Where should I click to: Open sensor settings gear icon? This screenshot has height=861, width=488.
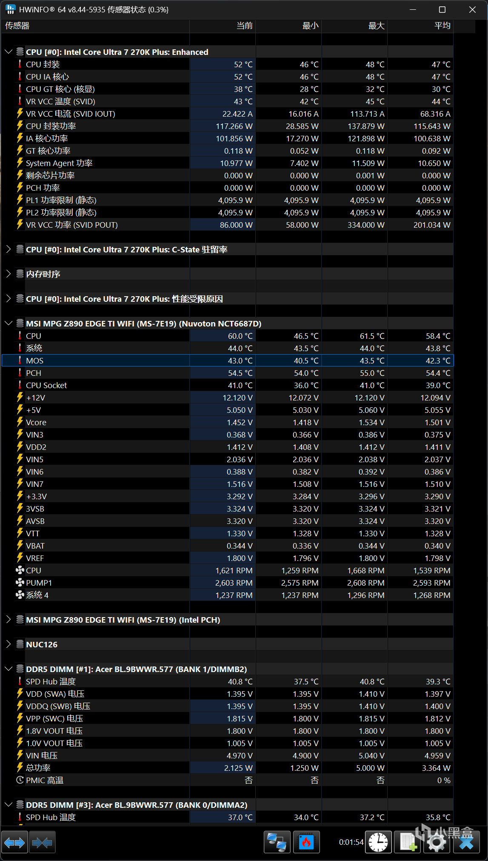click(x=437, y=842)
